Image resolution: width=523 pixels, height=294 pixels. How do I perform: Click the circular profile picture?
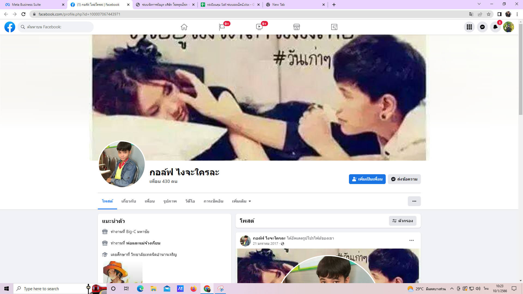pyautogui.click(x=121, y=164)
